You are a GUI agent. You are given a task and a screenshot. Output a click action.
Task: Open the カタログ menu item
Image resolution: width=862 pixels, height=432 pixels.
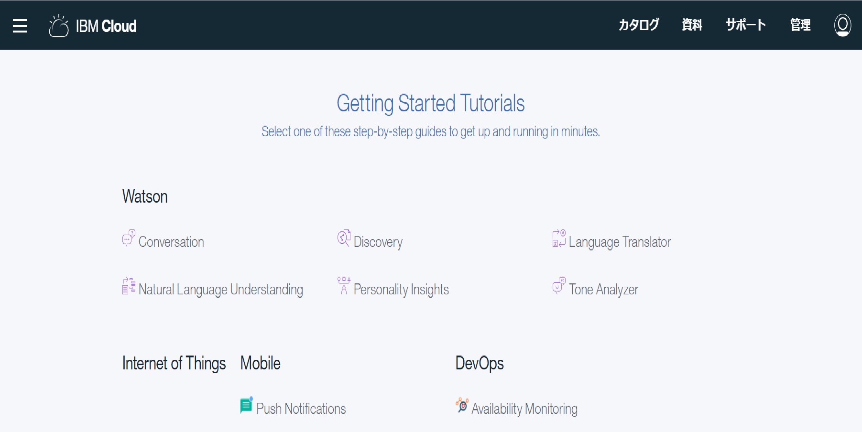point(639,25)
